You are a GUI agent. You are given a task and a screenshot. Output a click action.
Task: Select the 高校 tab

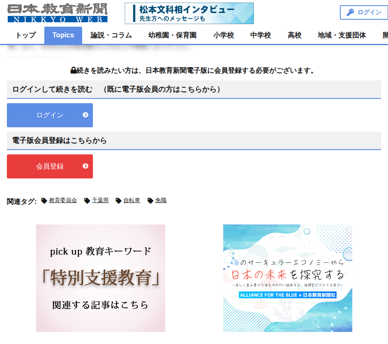[x=295, y=35]
